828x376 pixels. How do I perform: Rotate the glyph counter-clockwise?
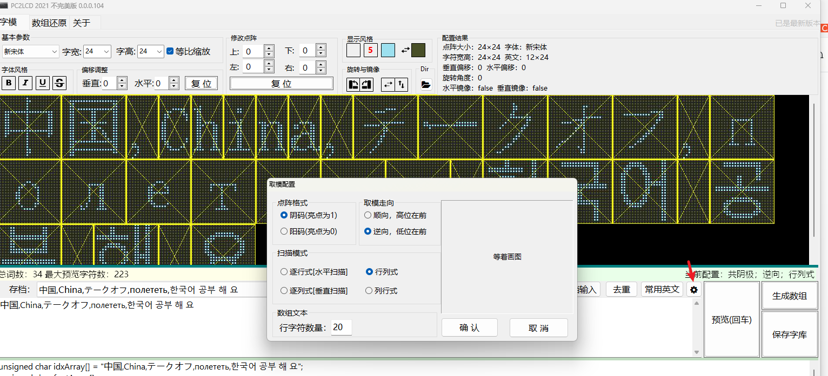pos(353,85)
